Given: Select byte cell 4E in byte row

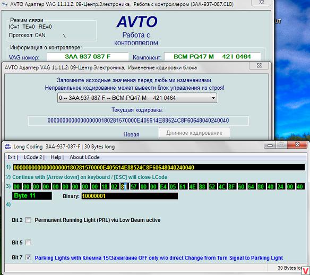Looking at the screenshot, I should [x=192, y=186].
